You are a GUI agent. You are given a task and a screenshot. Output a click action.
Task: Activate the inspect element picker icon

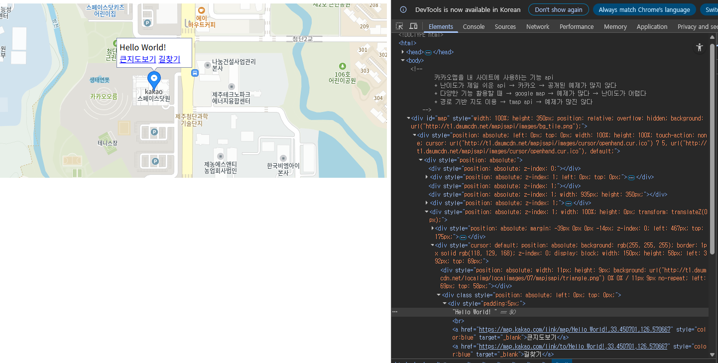point(399,26)
